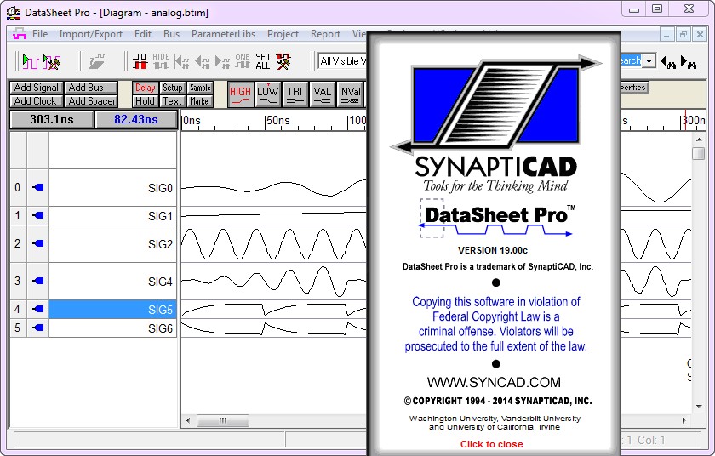
Task: Click the Add Bus button
Action: [91, 88]
